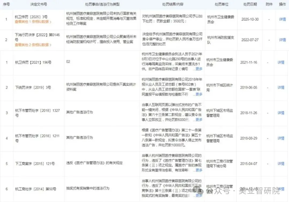Click the 提供不真实统计资料案 reason text

pos(101,87)
